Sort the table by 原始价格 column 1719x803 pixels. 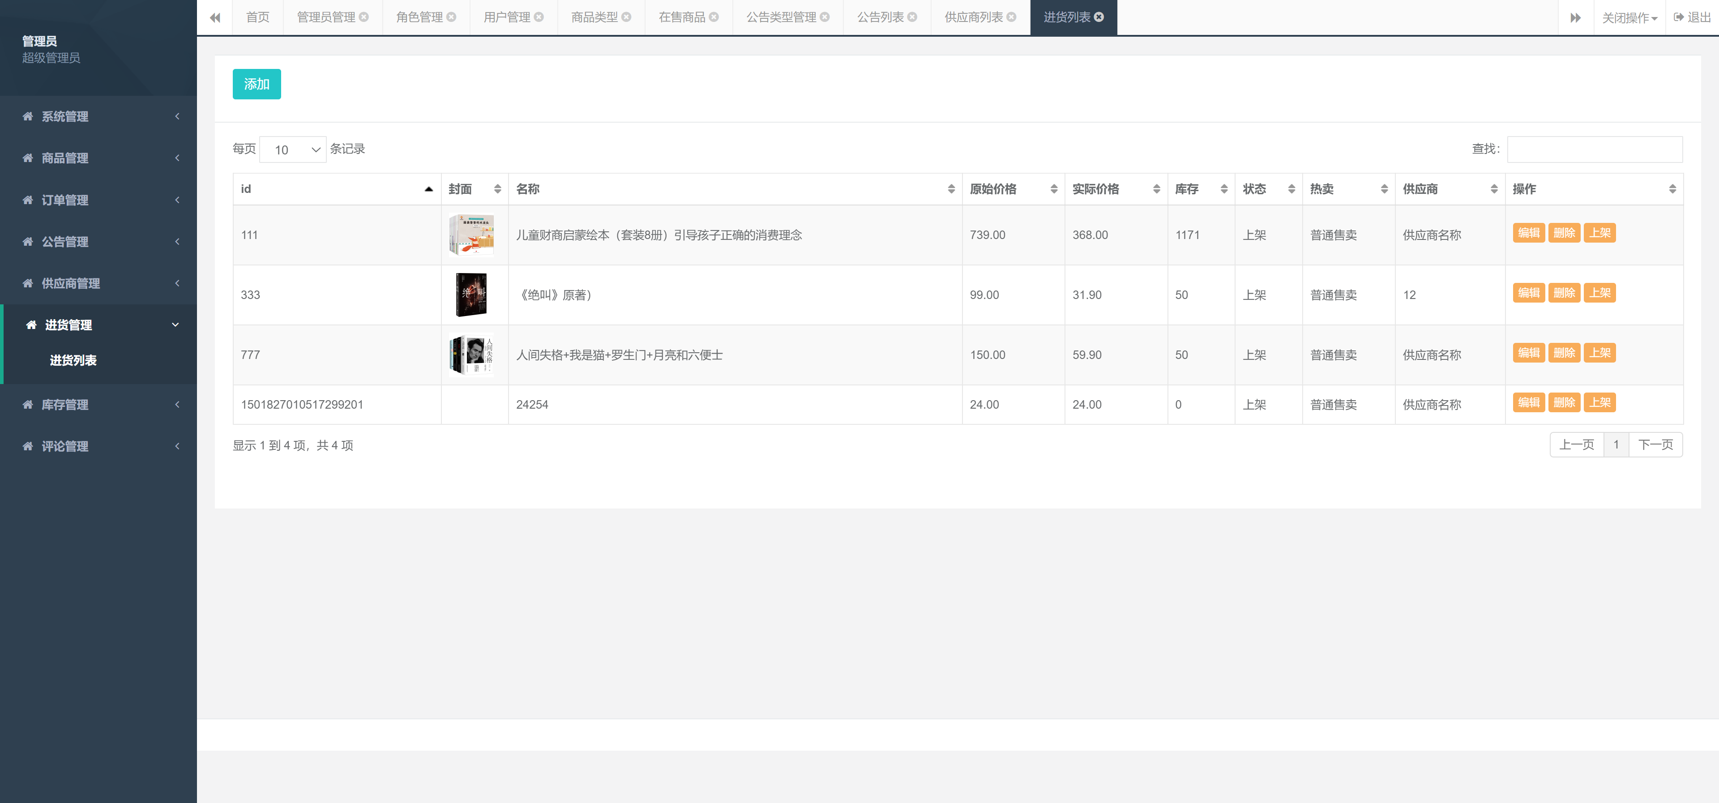[994, 189]
